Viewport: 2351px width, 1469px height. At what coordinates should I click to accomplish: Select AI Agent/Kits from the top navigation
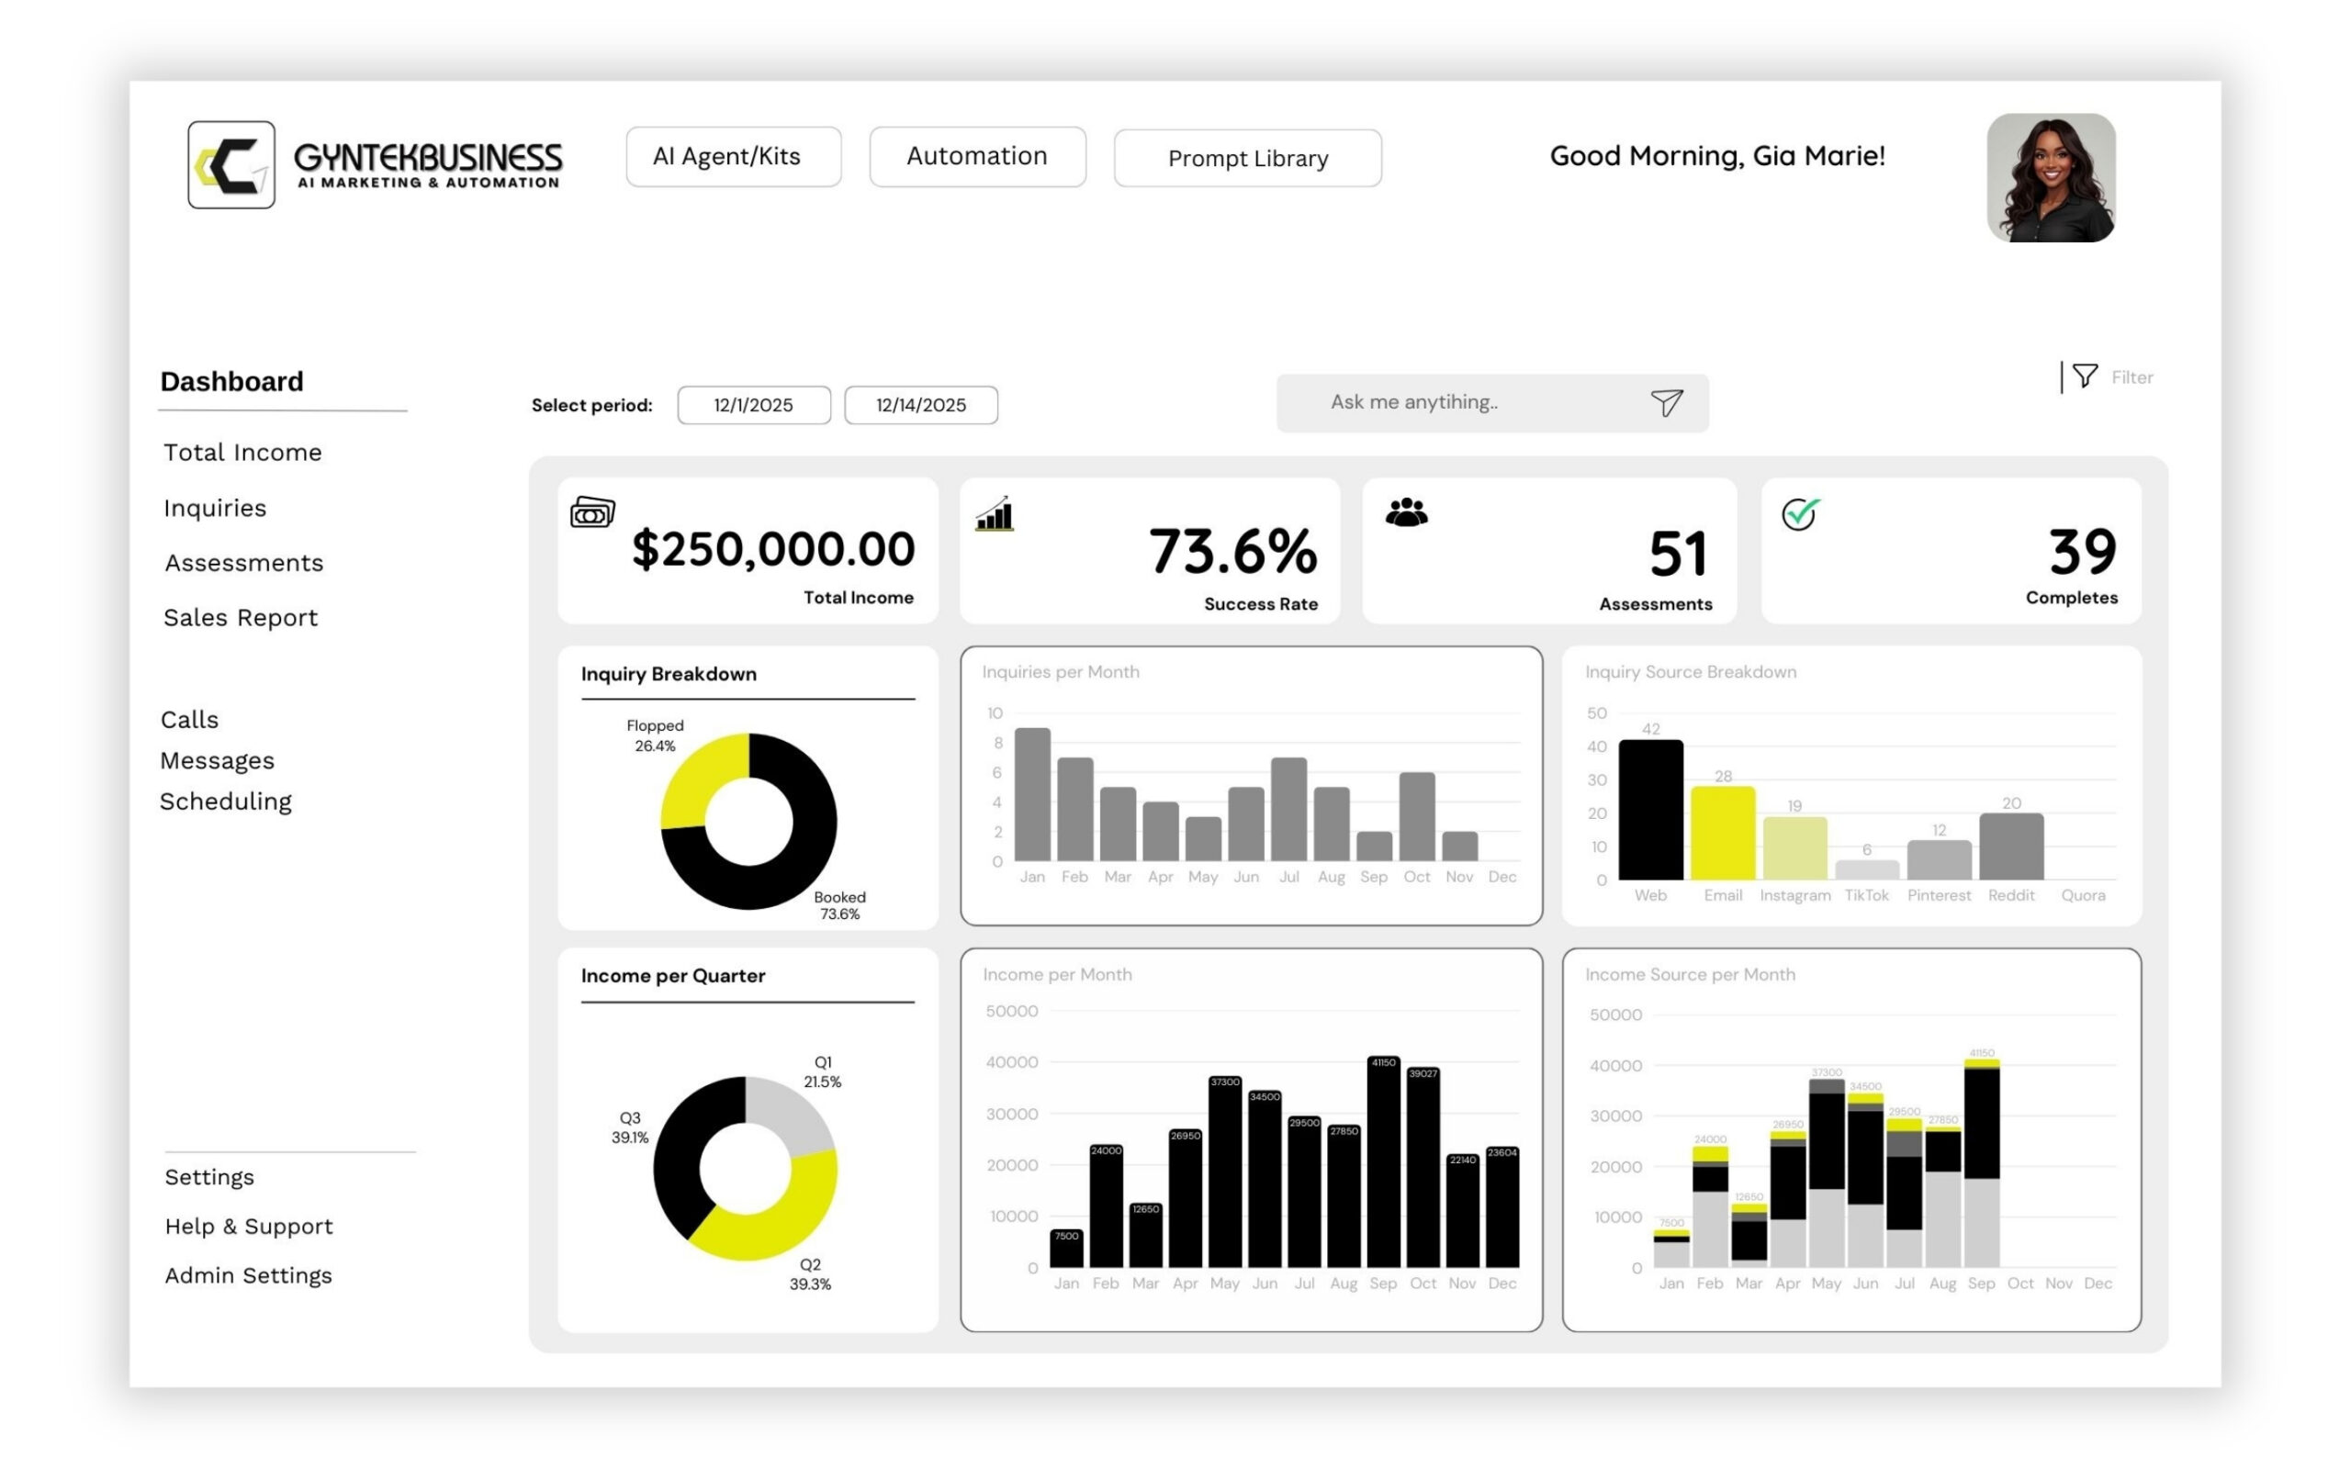[x=733, y=155]
